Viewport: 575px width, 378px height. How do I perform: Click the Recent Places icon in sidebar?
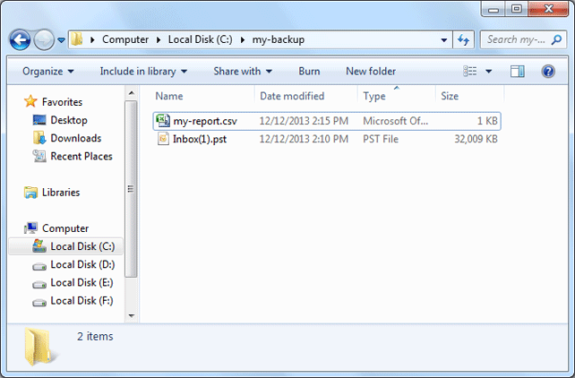tap(39, 156)
